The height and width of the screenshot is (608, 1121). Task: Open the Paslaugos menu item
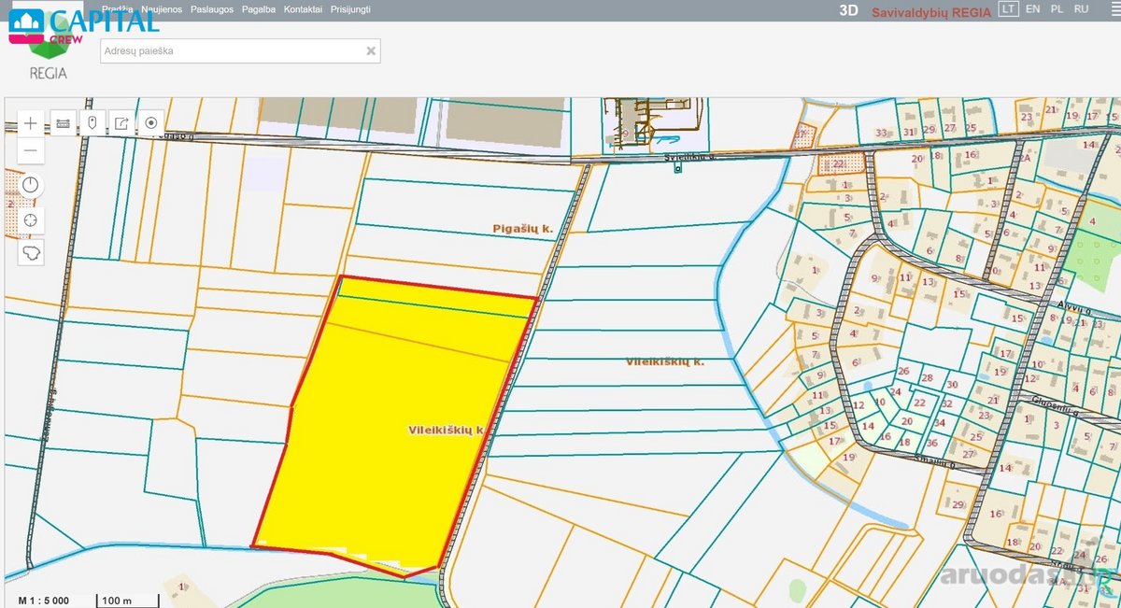click(212, 9)
